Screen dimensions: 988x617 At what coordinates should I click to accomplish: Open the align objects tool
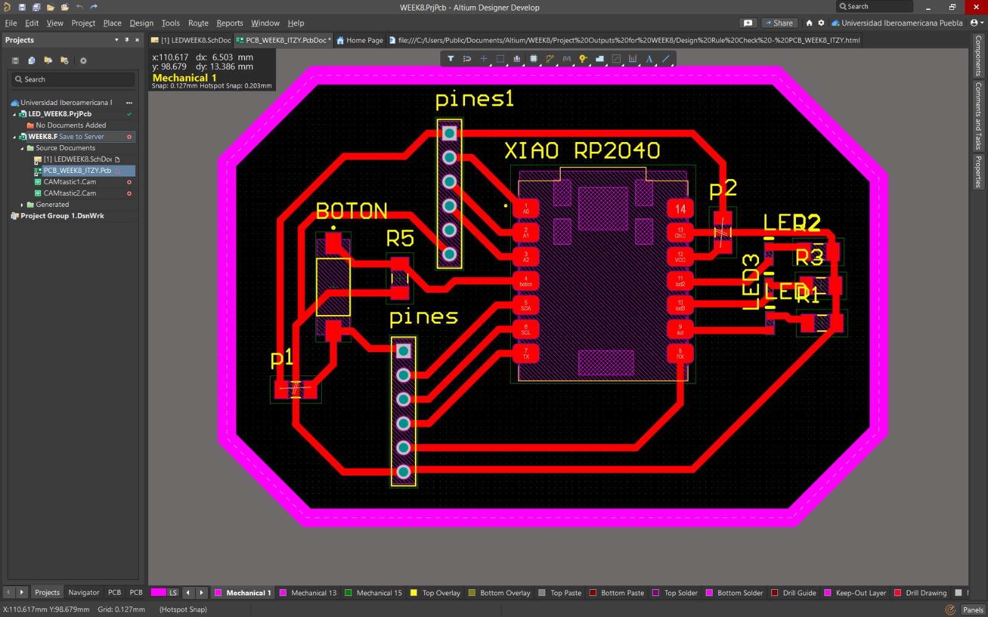pos(517,59)
